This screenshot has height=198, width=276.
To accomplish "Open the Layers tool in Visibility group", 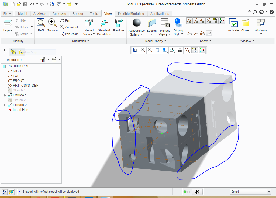I will (8, 26).
